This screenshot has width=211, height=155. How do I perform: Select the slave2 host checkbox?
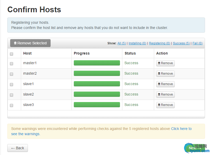[11, 95]
